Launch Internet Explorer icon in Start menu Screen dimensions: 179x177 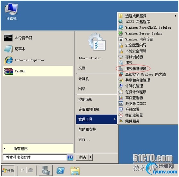(9, 60)
